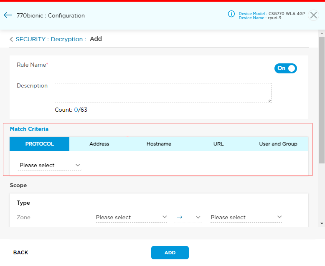Close the configuration panel
Screen dimensions: 325x266
pyautogui.click(x=313, y=15)
